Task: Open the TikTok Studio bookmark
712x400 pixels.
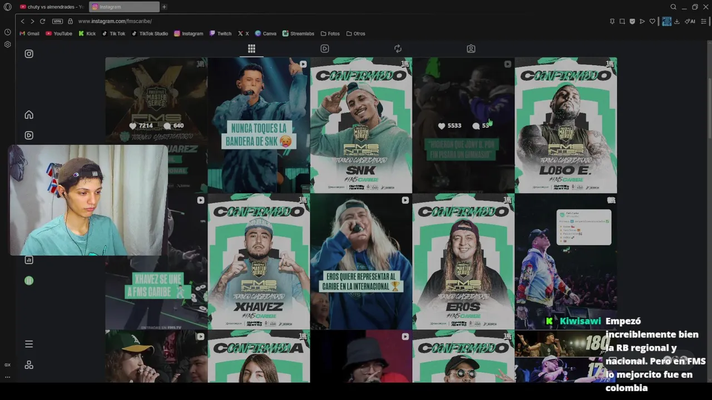Action: [x=150, y=33]
